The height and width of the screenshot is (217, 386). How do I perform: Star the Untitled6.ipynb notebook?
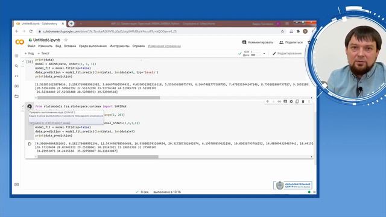[x=66, y=40]
